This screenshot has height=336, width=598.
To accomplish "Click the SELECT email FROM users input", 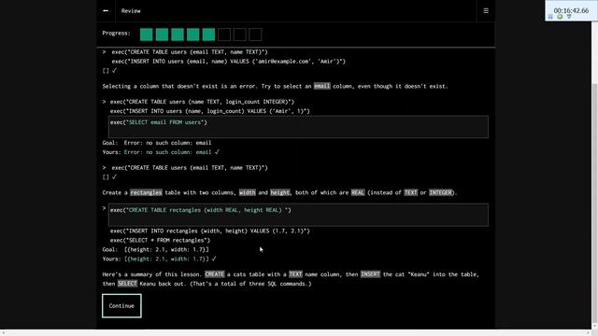I will coord(298,127).
